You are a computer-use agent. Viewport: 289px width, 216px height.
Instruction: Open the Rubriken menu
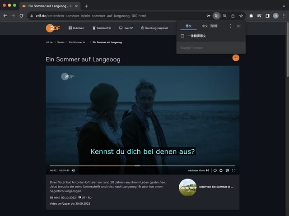[76, 28]
